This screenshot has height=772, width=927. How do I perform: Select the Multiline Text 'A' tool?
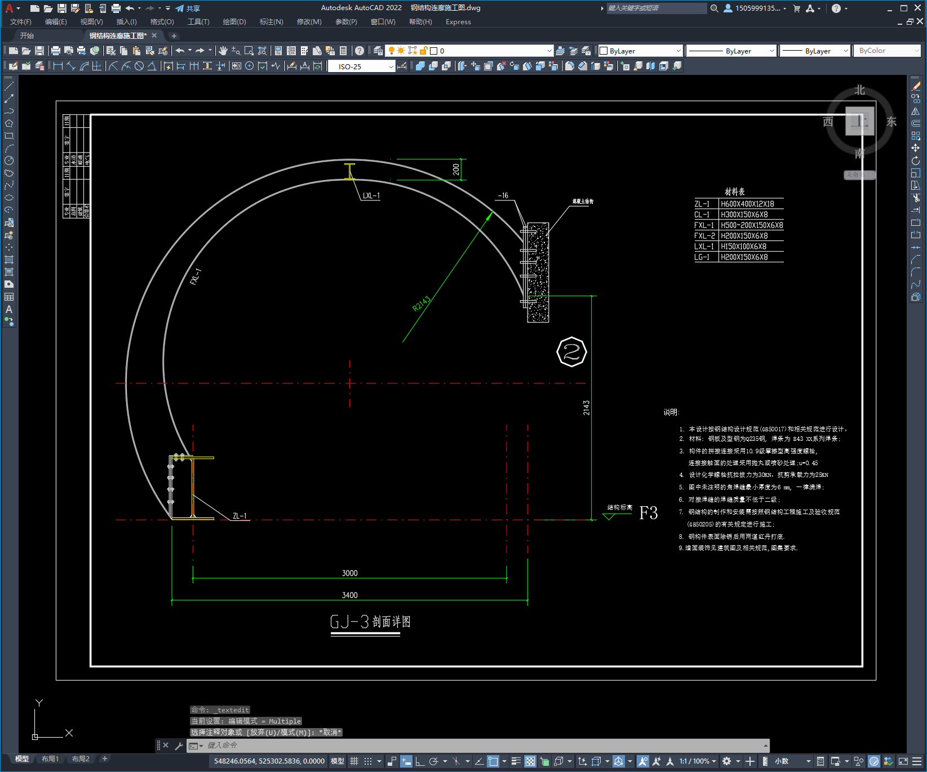pos(9,309)
